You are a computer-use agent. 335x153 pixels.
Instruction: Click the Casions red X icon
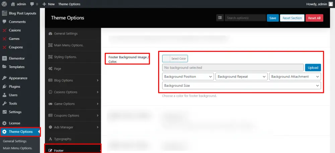4,30
